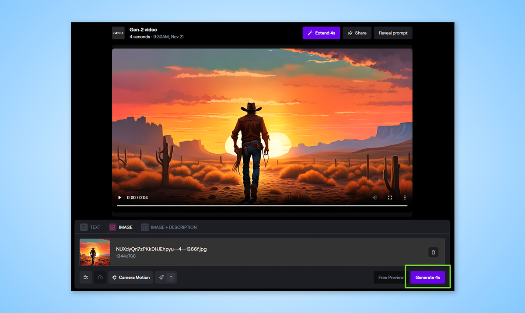Click the upload arrow icon

pos(171,277)
